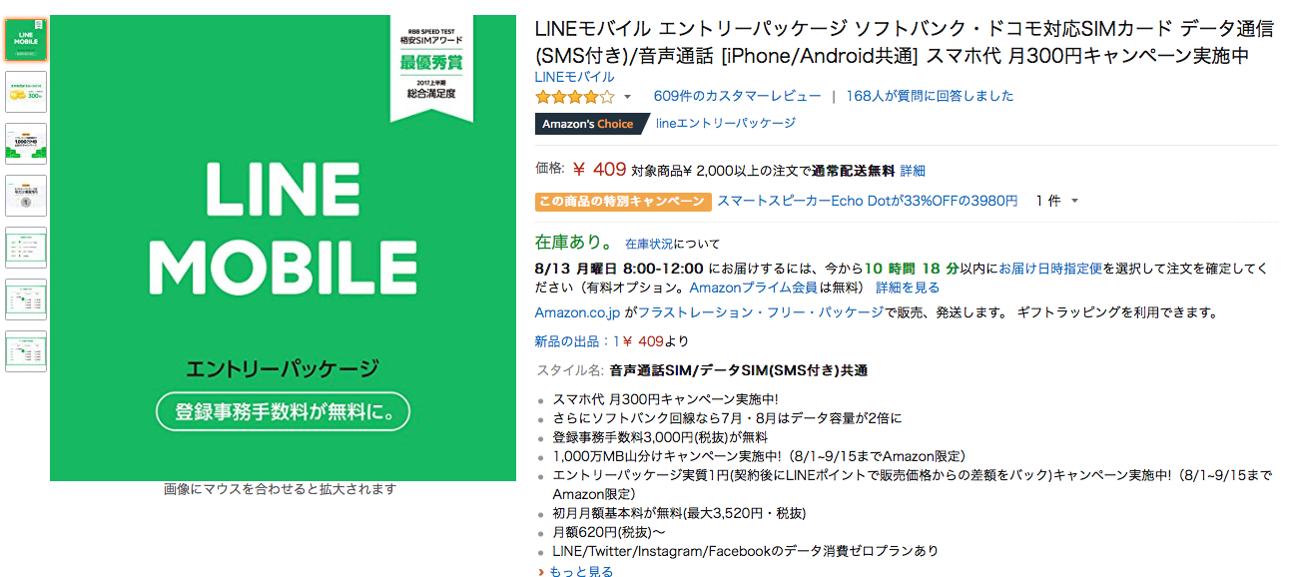Click the 在庫状況 stock status link
Image resolution: width=1293 pixels, height=577 pixels.
tap(649, 244)
